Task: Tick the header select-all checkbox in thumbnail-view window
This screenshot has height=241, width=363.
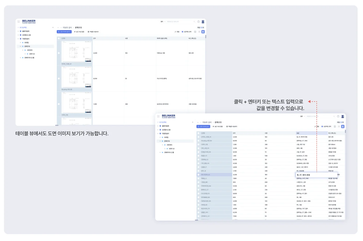Action: 59,38
